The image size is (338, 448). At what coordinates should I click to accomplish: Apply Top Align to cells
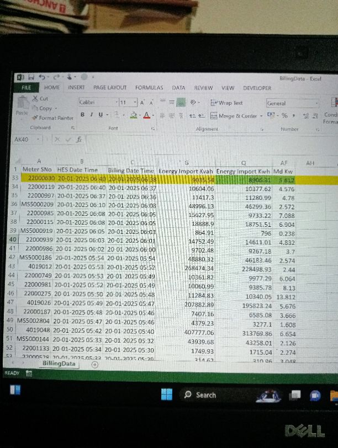pyautogui.click(x=163, y=101)
